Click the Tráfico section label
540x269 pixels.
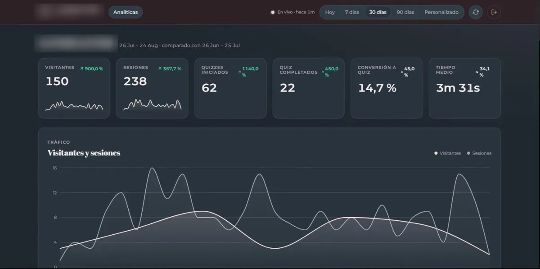[x=58, y=142]
